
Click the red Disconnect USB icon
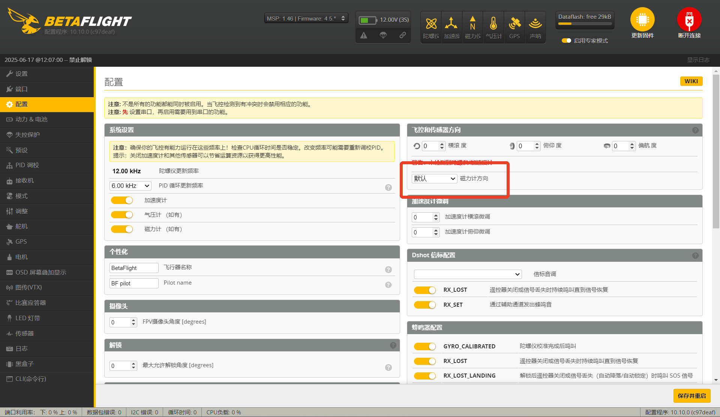click(689, 19)
